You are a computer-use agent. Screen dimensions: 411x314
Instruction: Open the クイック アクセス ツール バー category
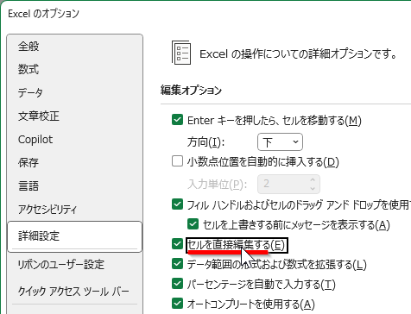click(75, 292)
